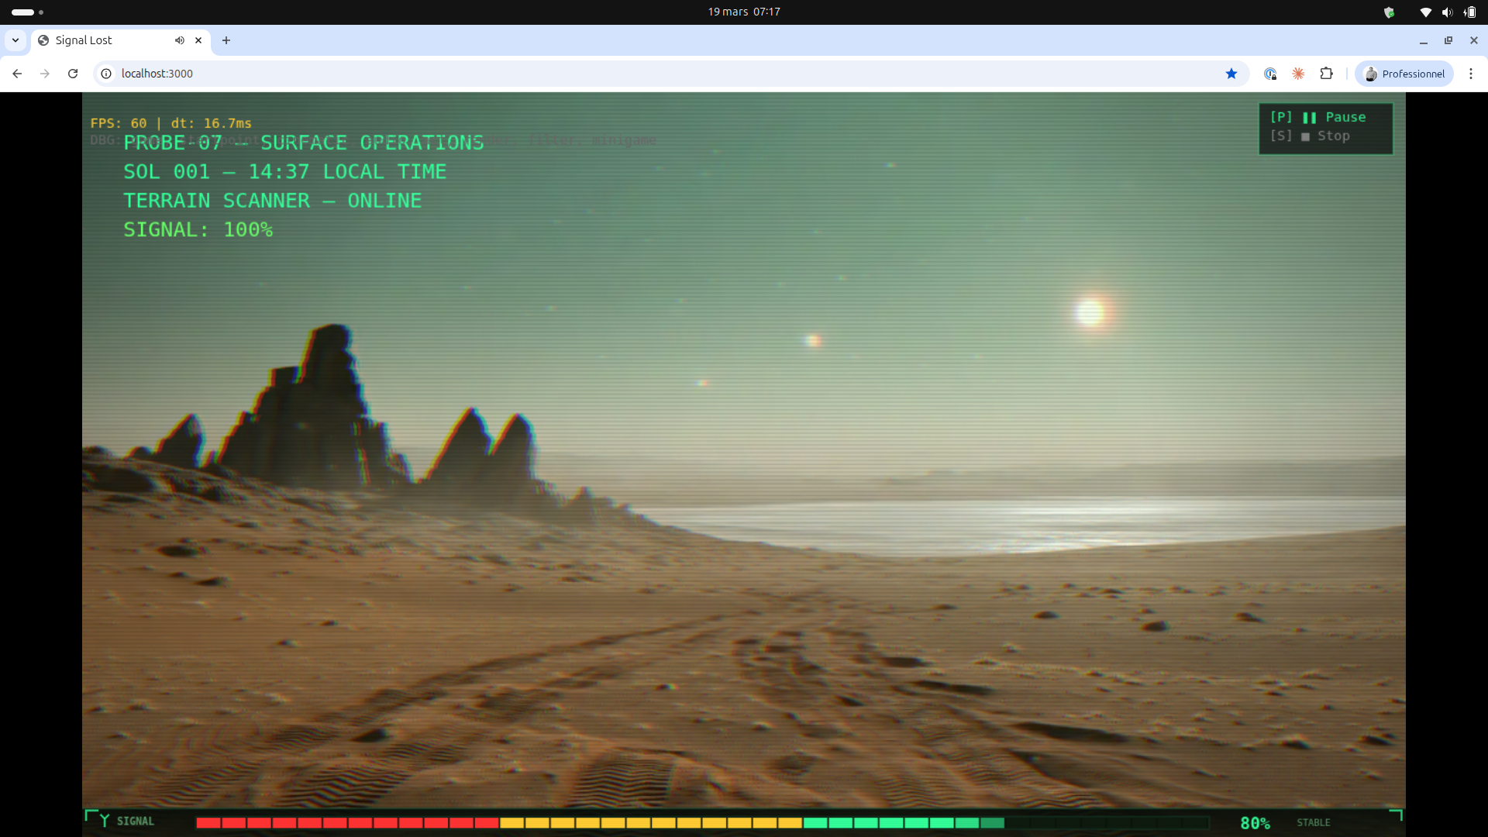The width and height of the screenshot is (1488, 837).
Task: View site information for localhost:3000
Action: 106,74
